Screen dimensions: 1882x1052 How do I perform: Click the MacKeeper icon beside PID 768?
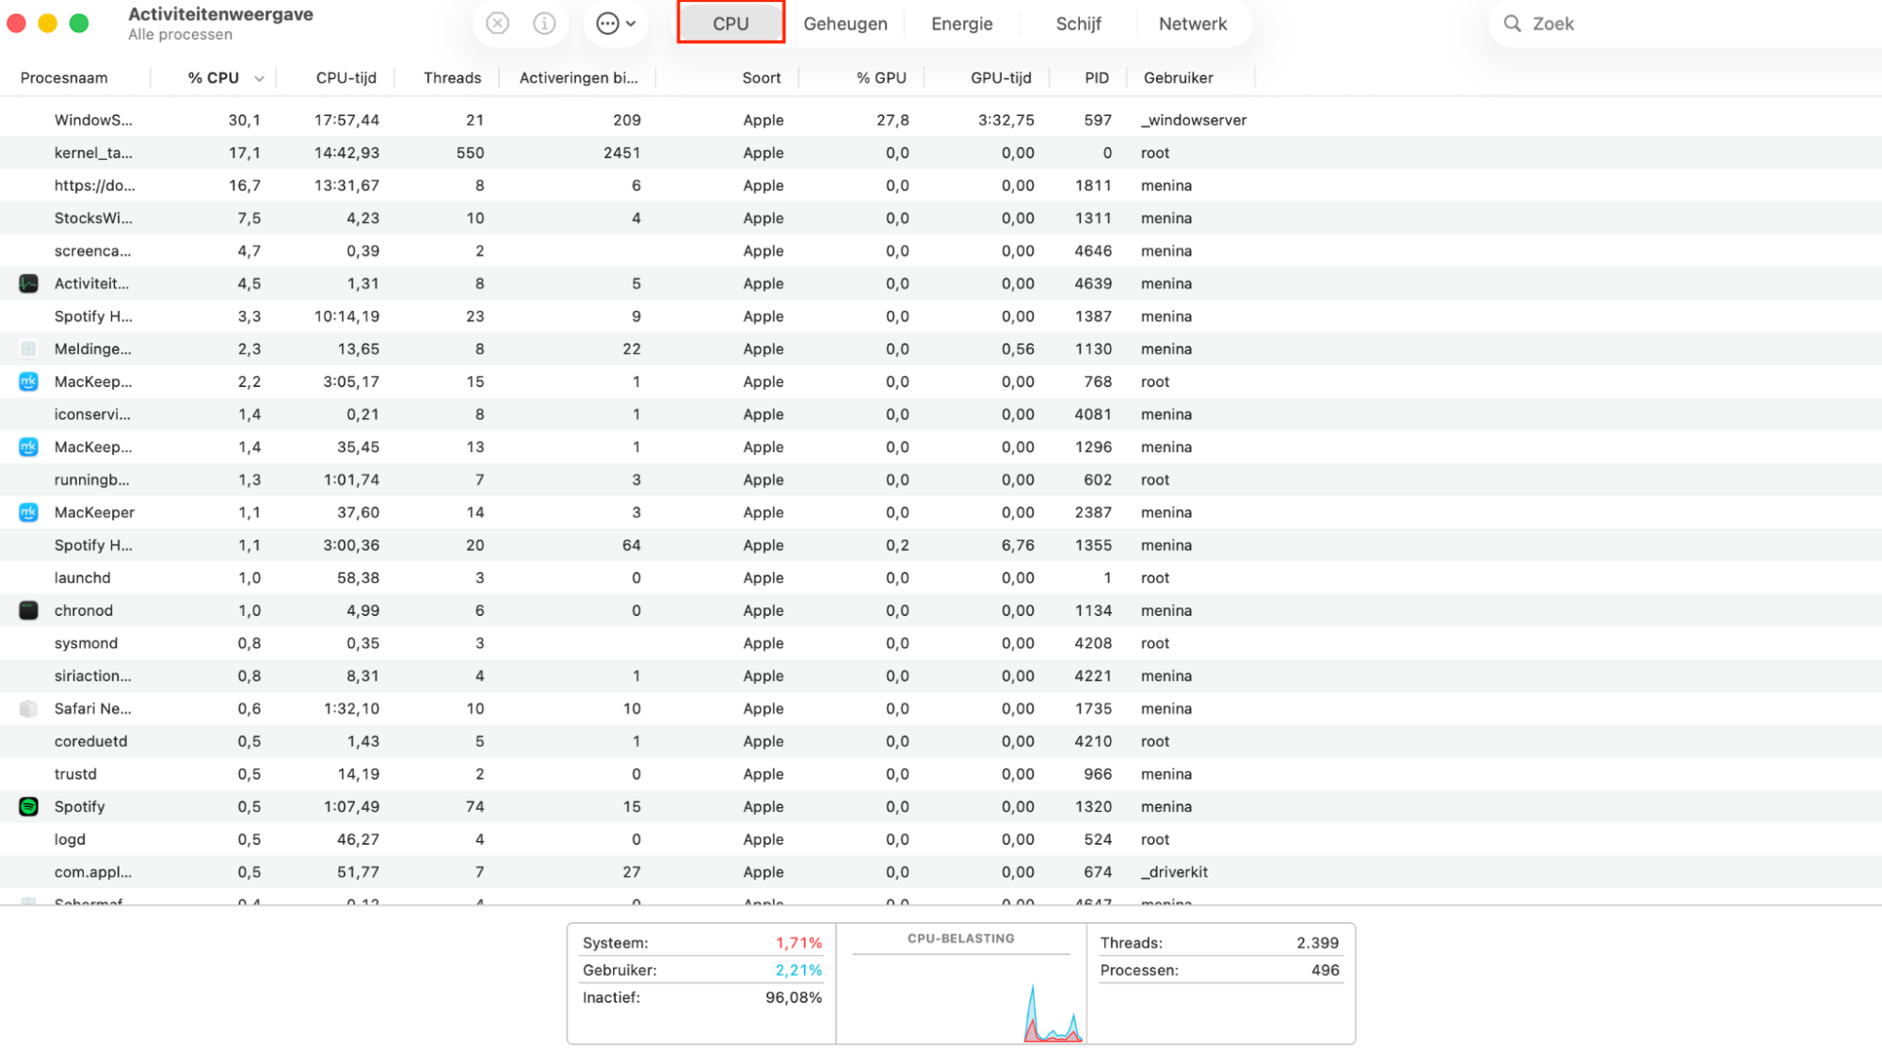point(27,381)
